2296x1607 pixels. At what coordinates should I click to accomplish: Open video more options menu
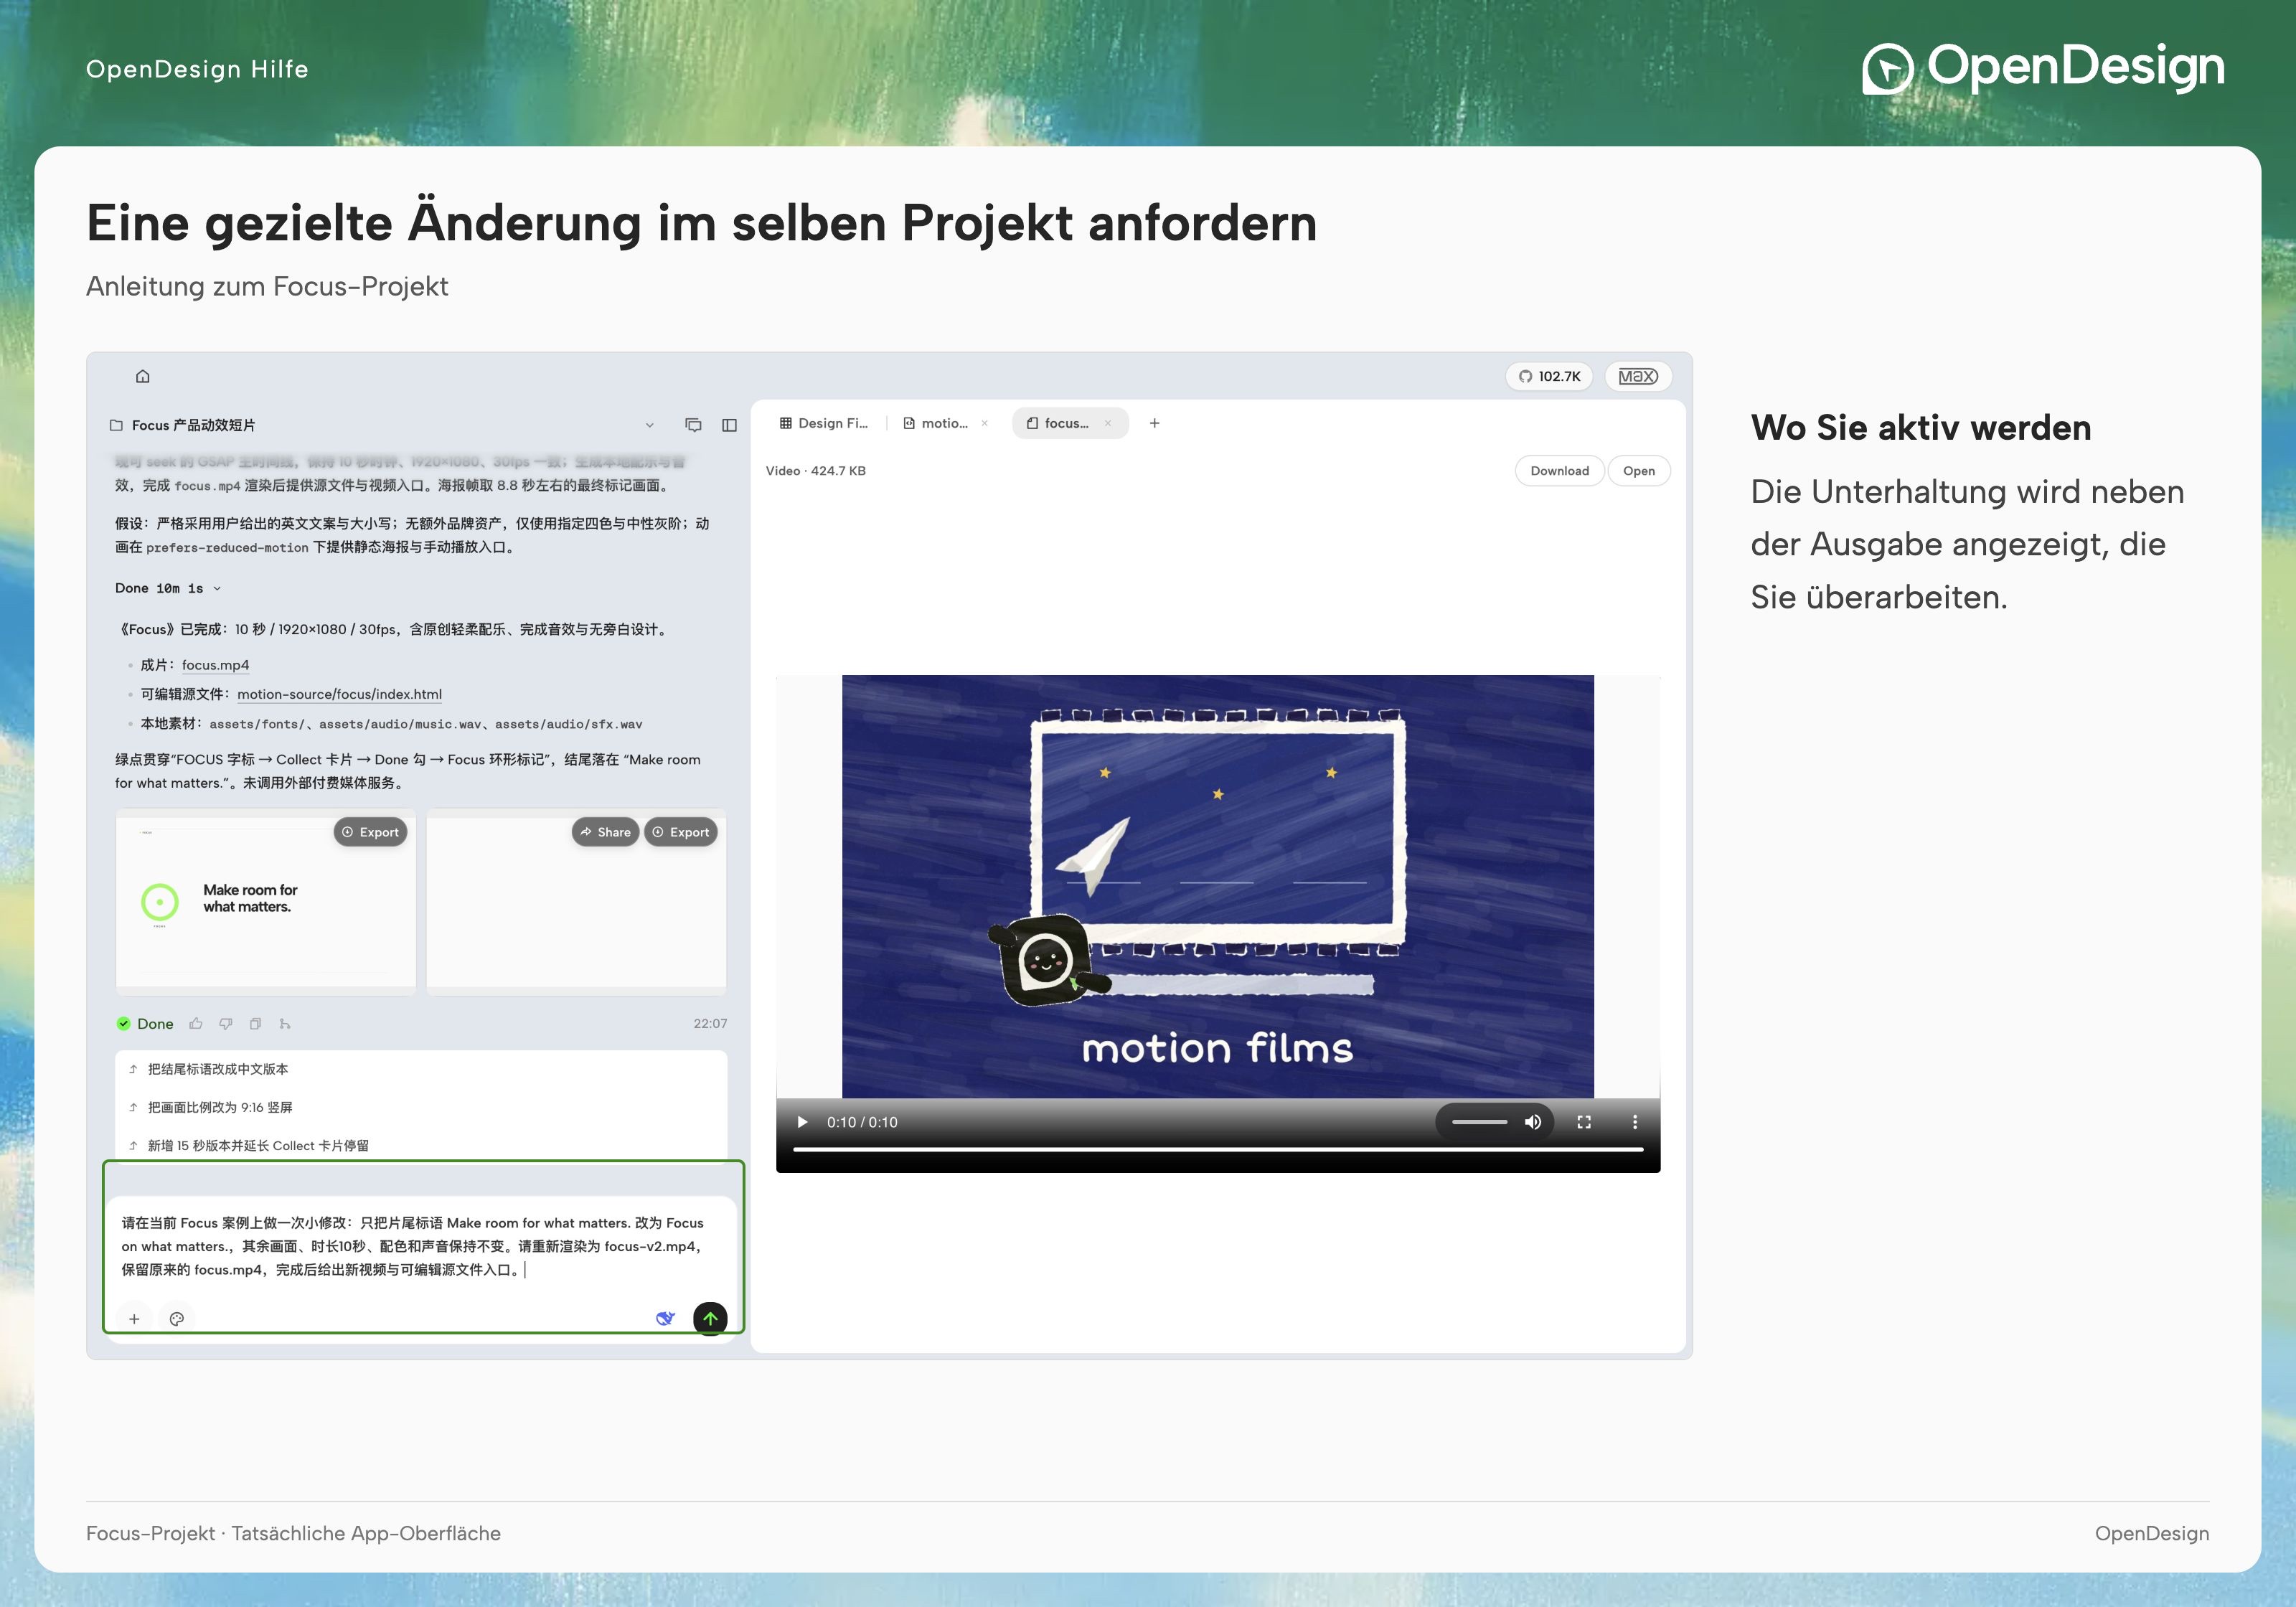tap(1635, 1122)
